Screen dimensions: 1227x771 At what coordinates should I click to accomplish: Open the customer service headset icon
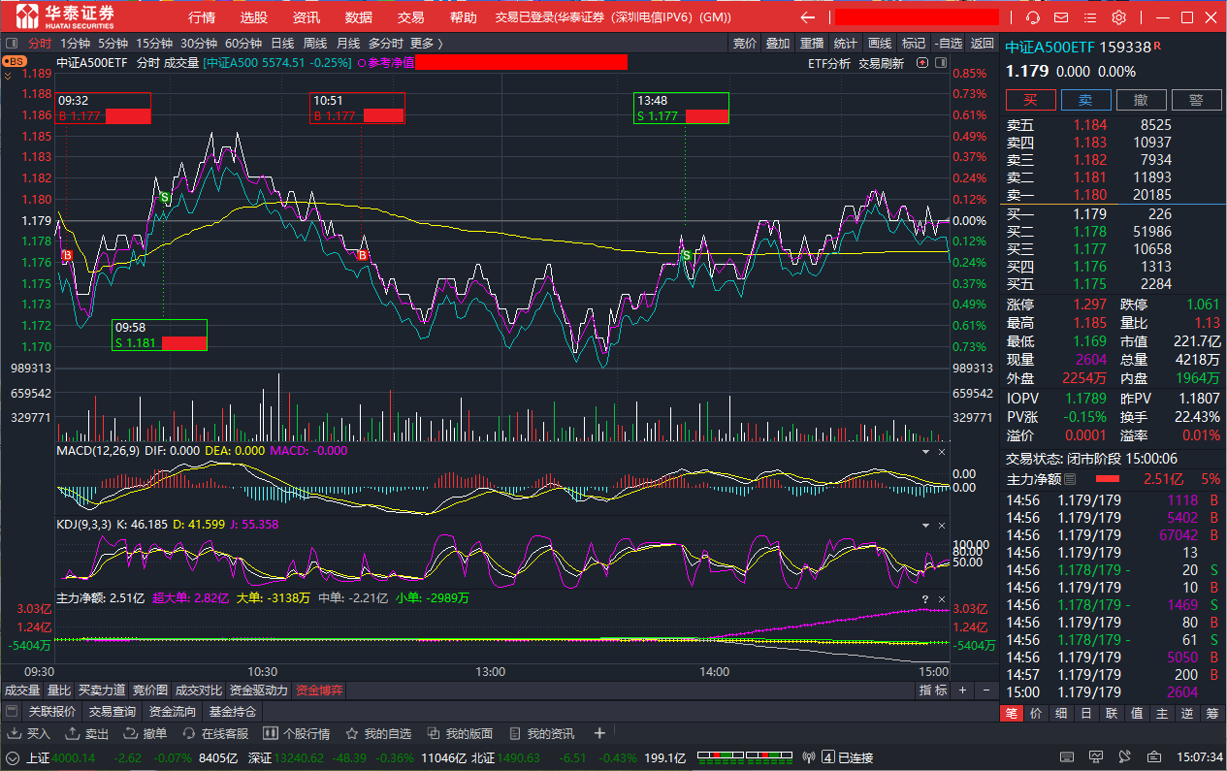tap(1032, 17)
